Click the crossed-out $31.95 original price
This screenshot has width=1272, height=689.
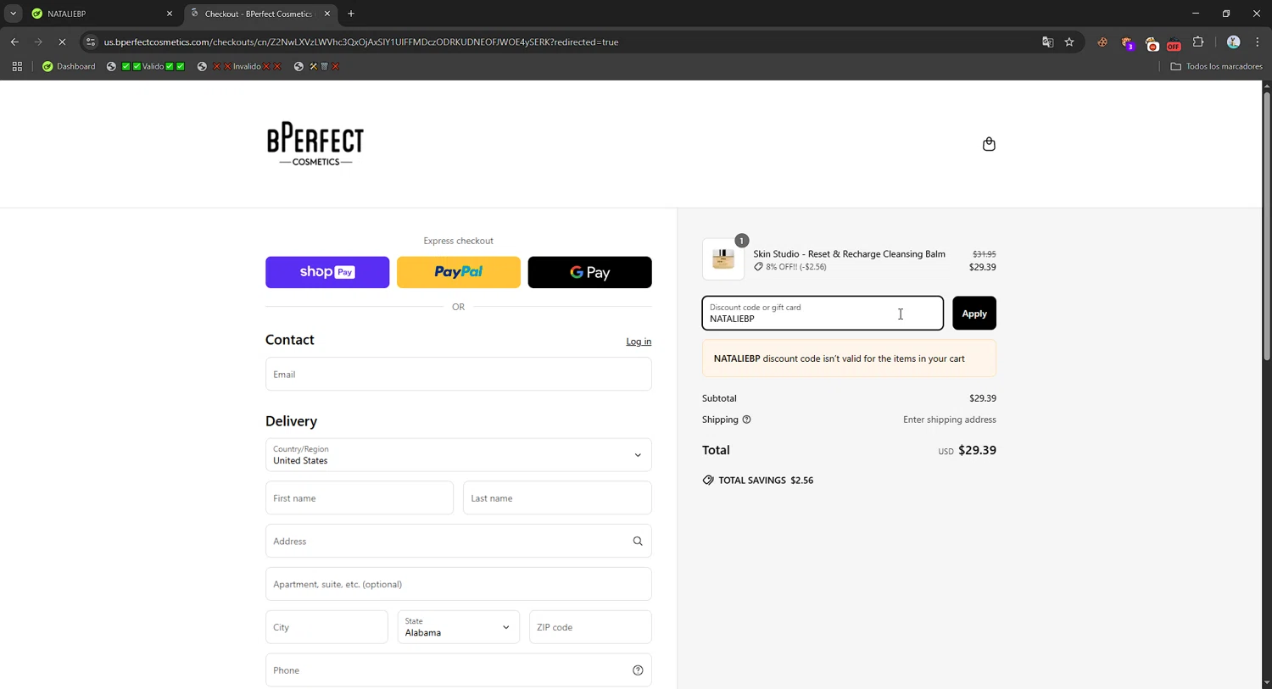click(x=985, y=254)
